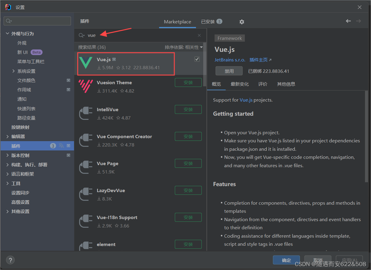Open the 最新变化 tab
The width and height of the screenshot is (371, 270).
tap(240, 84)
